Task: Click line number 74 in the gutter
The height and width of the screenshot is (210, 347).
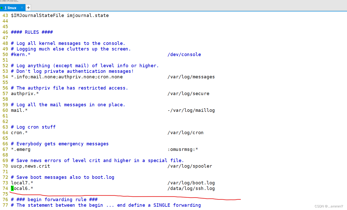Action: point(5,188)
